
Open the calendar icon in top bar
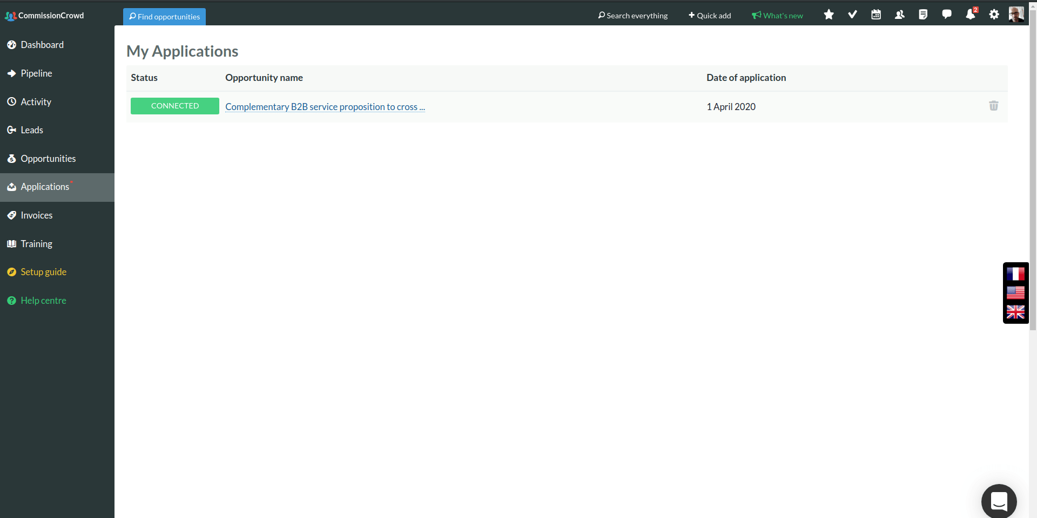876,15
